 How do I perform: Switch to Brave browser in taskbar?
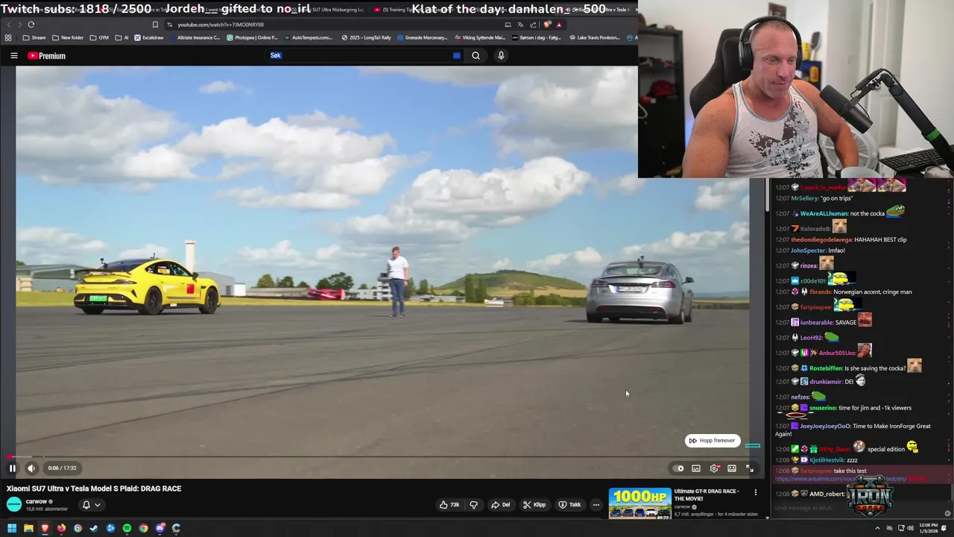click(x=45, y=528)
